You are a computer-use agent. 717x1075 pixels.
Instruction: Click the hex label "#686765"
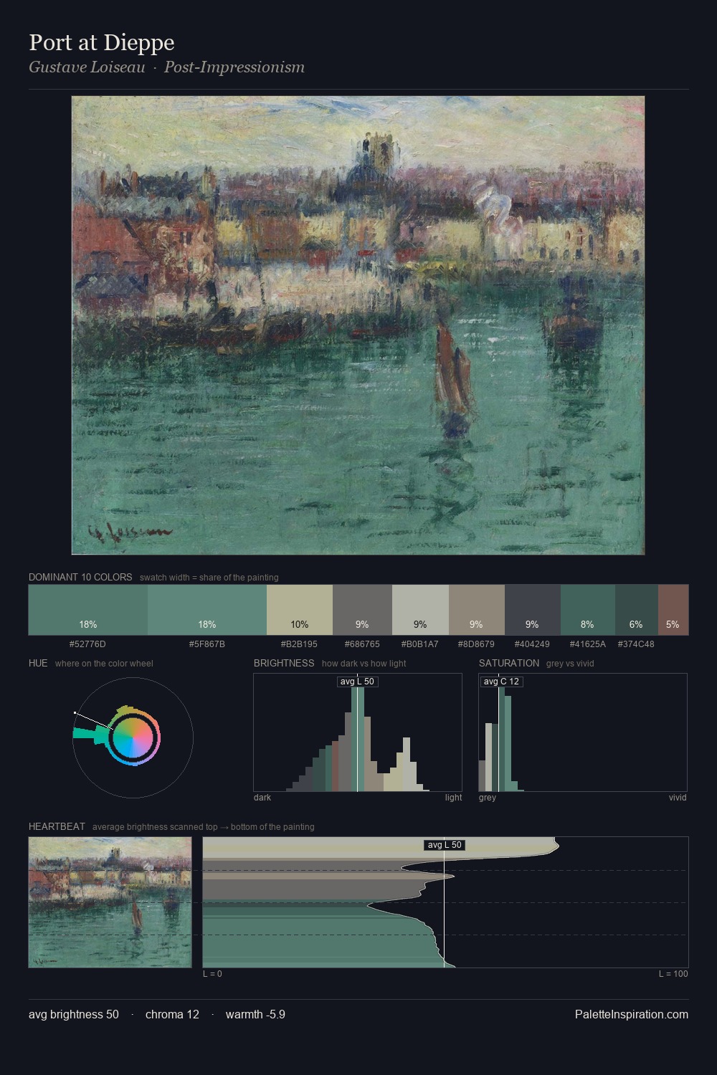362,644
